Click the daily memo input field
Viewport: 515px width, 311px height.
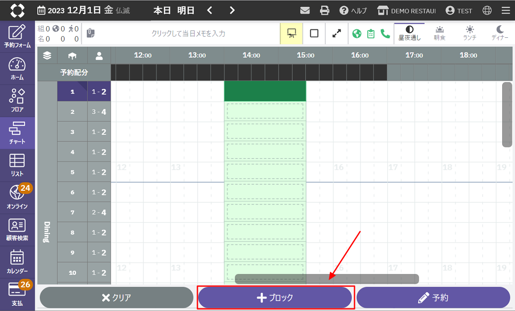click(x=188, y=33)
